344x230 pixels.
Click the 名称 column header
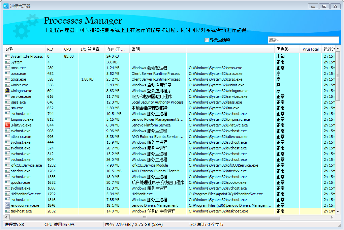[x=24, y=49]
